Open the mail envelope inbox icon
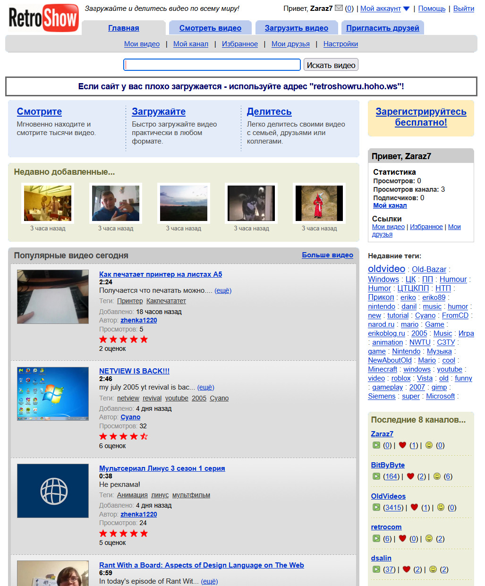This screenshot has height=586, width=485. pos(339,8)
